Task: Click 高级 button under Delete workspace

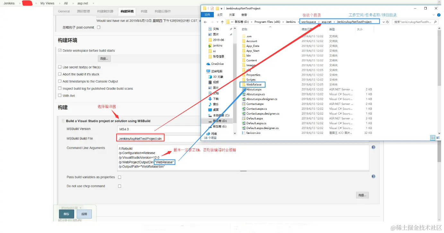Action: pos(104,59)
